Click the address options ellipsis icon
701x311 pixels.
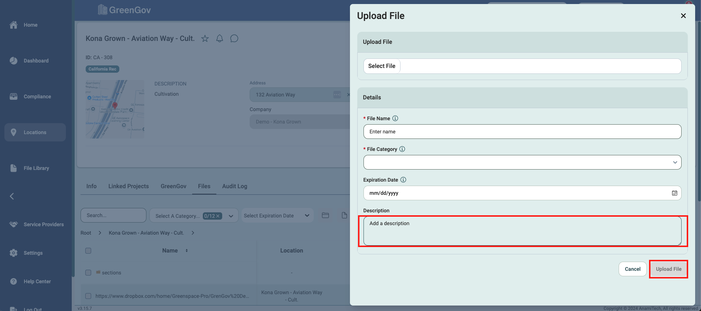point(337,95)
